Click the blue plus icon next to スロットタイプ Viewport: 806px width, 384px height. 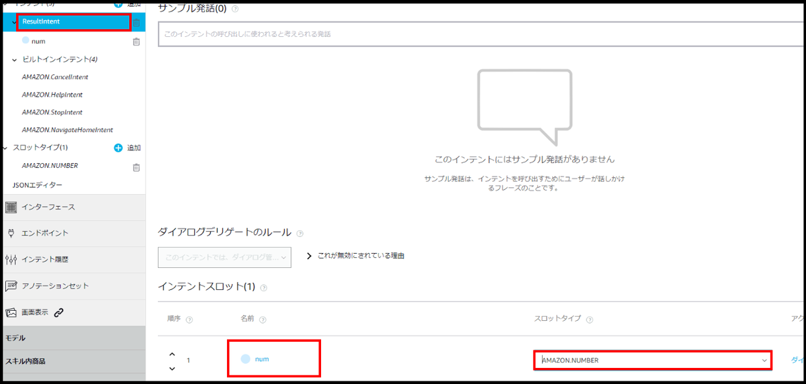[118, 148]
